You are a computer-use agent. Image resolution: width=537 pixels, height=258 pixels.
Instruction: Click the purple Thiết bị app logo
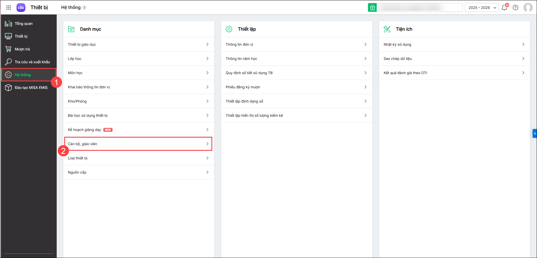click(x=21, y=8)
